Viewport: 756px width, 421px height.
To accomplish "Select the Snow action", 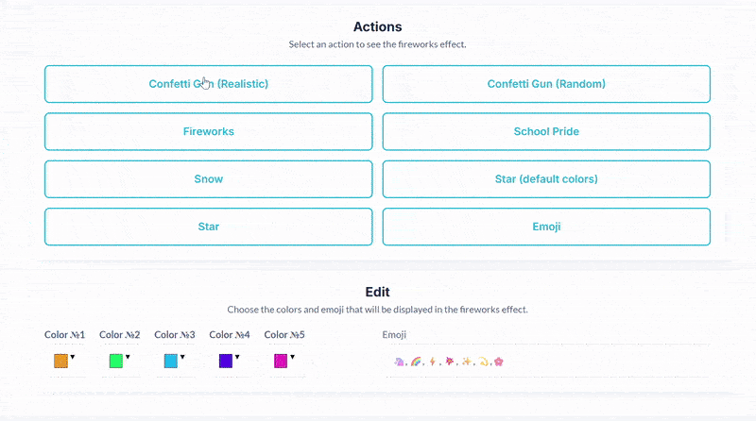I will pos(208,179).
